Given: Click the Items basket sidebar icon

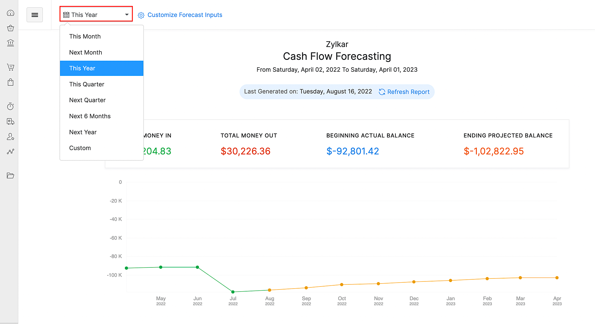Looking at the screenshot, I should pos(10,28).
